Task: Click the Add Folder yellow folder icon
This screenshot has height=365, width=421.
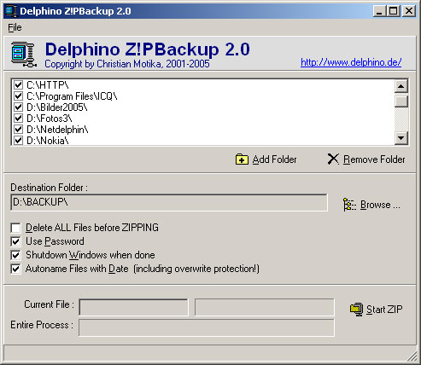Action: point(242,159)
